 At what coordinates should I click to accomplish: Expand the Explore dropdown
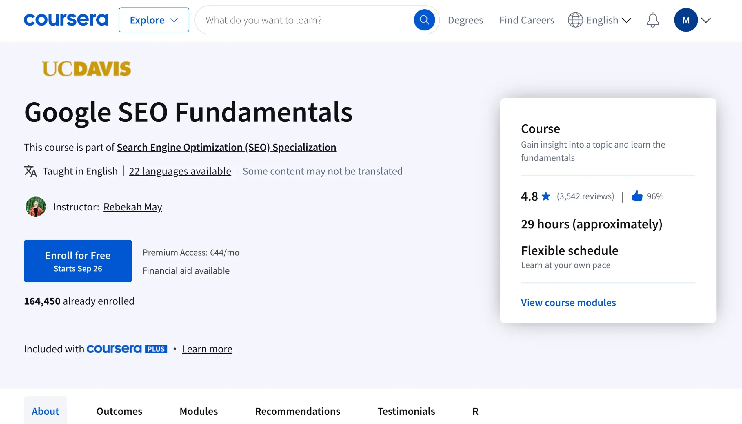154,20
